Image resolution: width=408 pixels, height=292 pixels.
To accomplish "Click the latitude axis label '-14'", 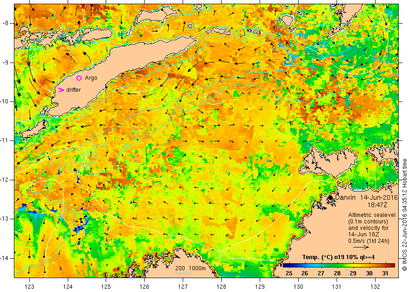I will [5, 258].
